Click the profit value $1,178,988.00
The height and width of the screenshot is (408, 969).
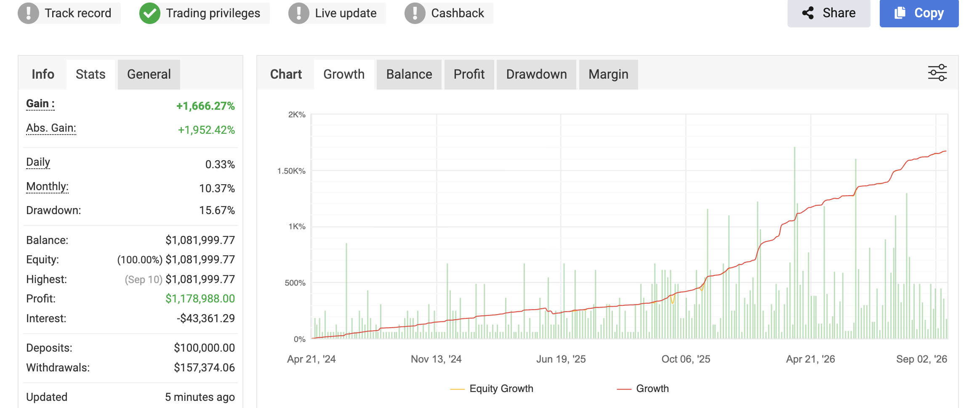[200, 299]
